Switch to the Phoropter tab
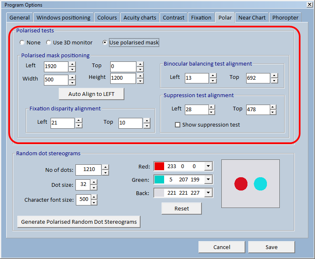Viewport: 315px width, 259px height. coord(285,17)
